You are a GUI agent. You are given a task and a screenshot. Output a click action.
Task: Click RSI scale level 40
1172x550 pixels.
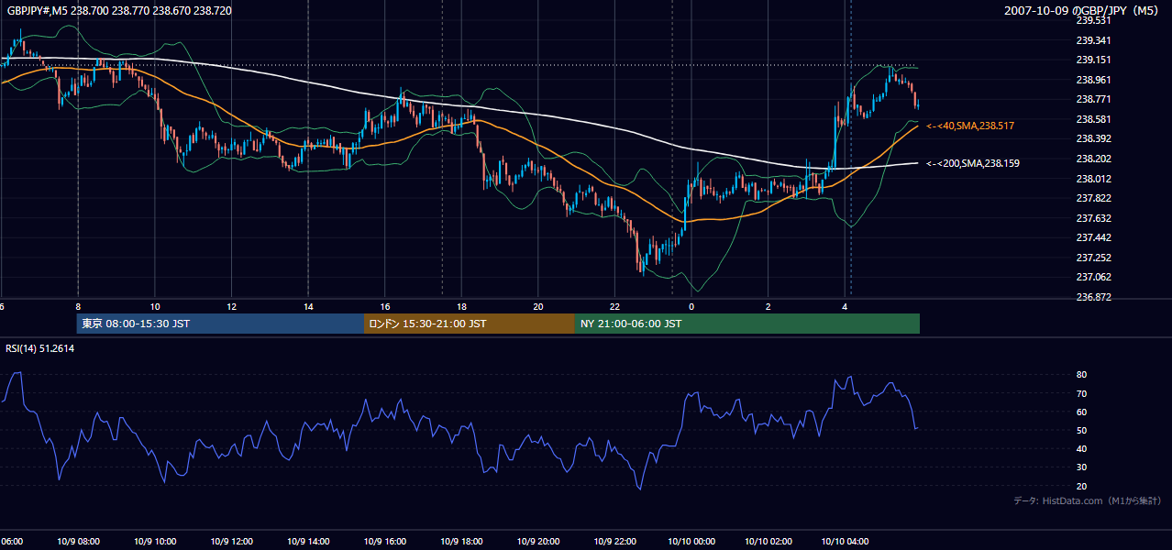point(1082,449)
